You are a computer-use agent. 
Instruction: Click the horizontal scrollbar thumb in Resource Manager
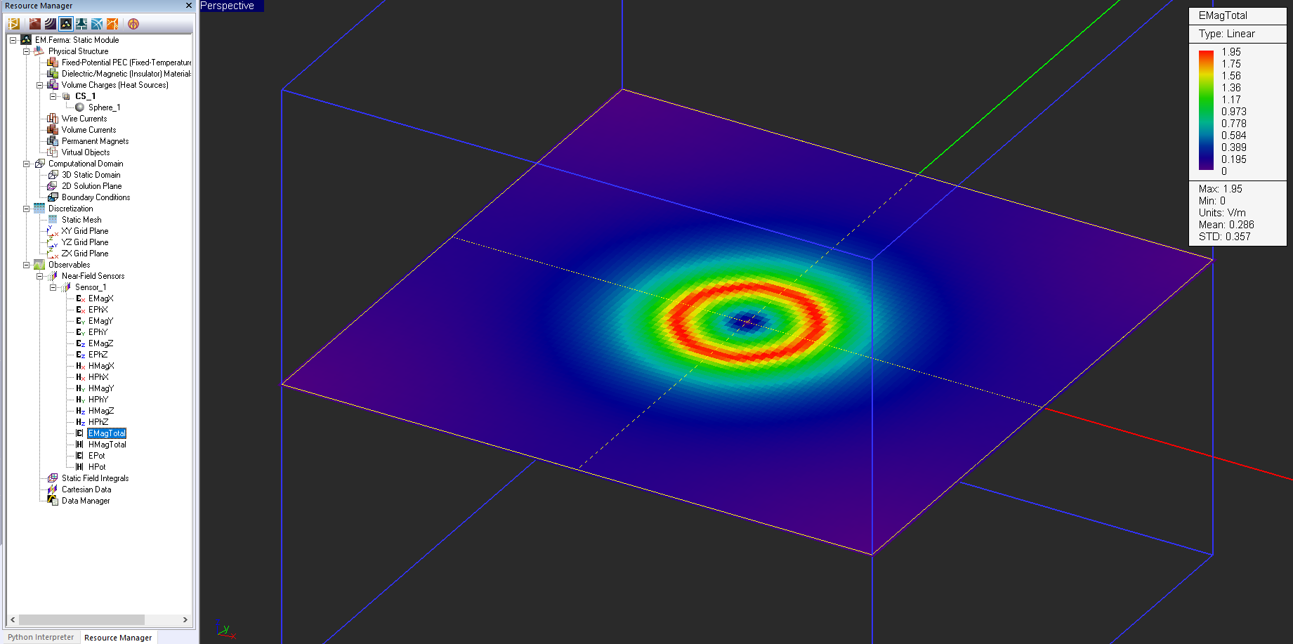click(x=81, y=619)
